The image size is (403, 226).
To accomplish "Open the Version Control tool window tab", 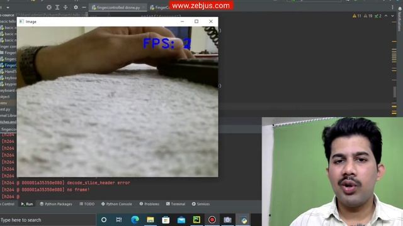I will (8, 204).
